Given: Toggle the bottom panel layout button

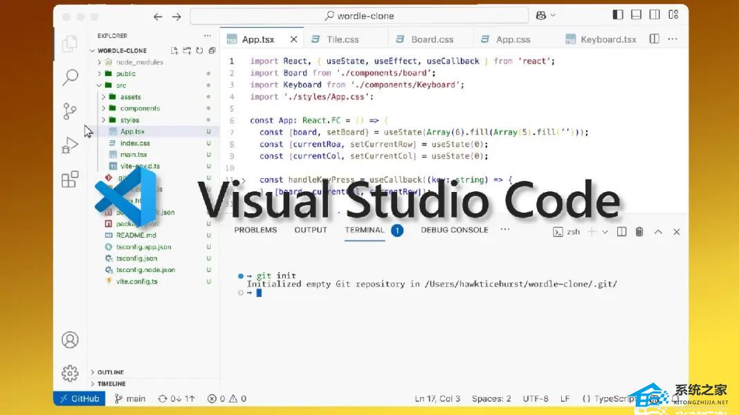Looking at the screenshot, I should (636, 15).
